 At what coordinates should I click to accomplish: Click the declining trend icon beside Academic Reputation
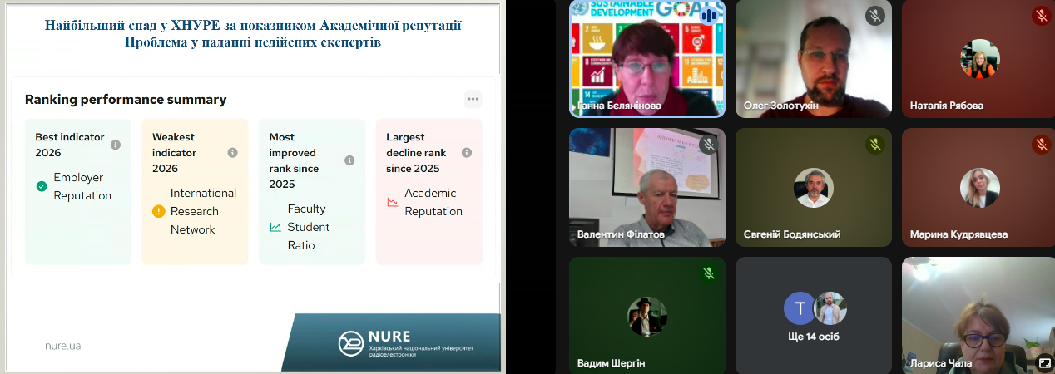click(x=393, y=202)
